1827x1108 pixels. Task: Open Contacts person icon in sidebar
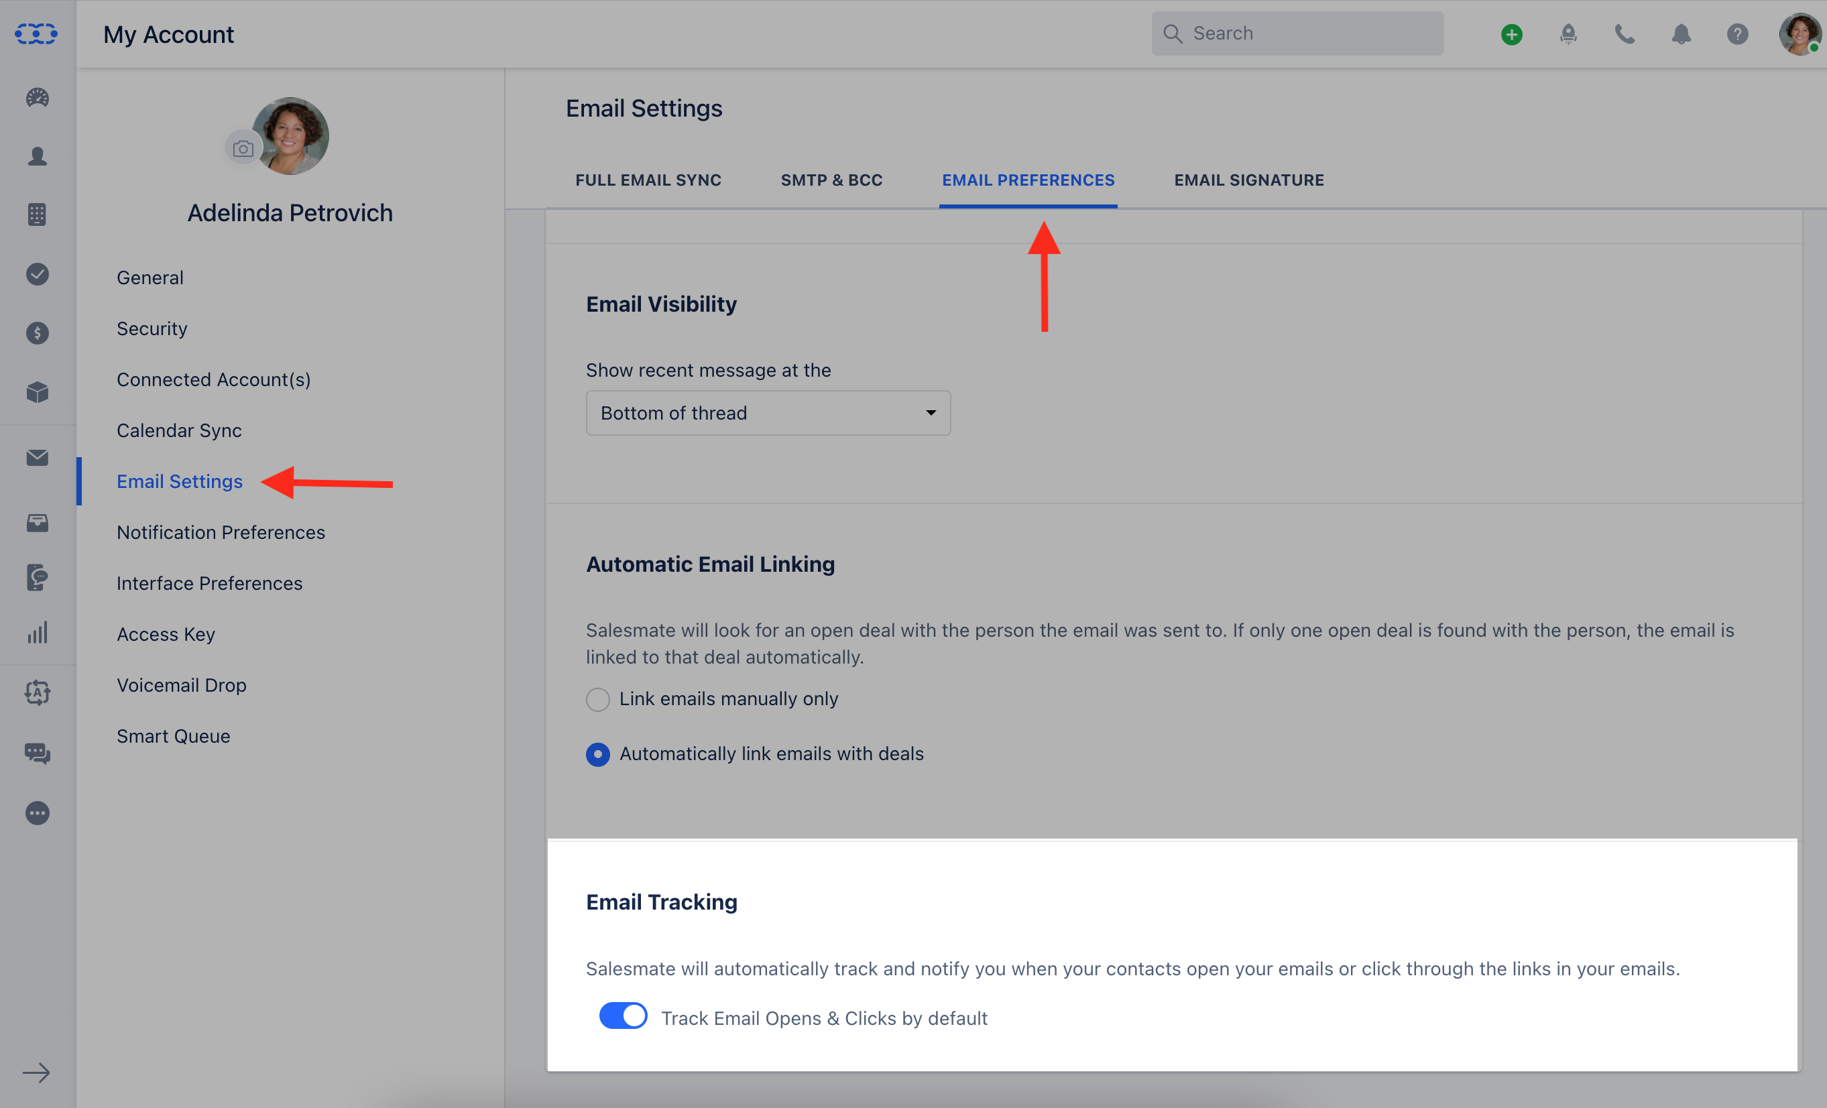pyautogui.click(x=37, y=156)
